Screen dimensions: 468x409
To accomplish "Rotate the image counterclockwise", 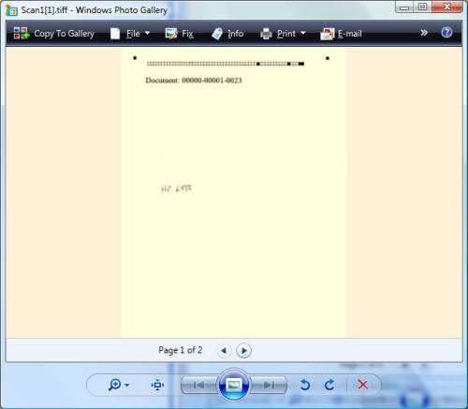I will 305,385.
